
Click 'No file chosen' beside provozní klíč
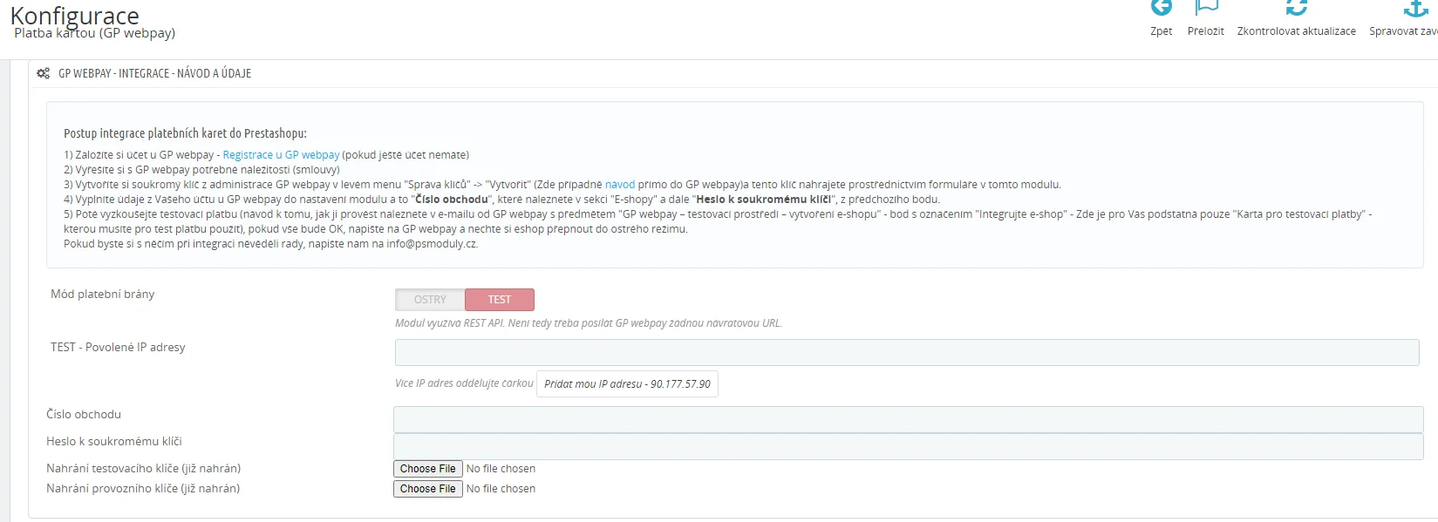tap(501, 489)
